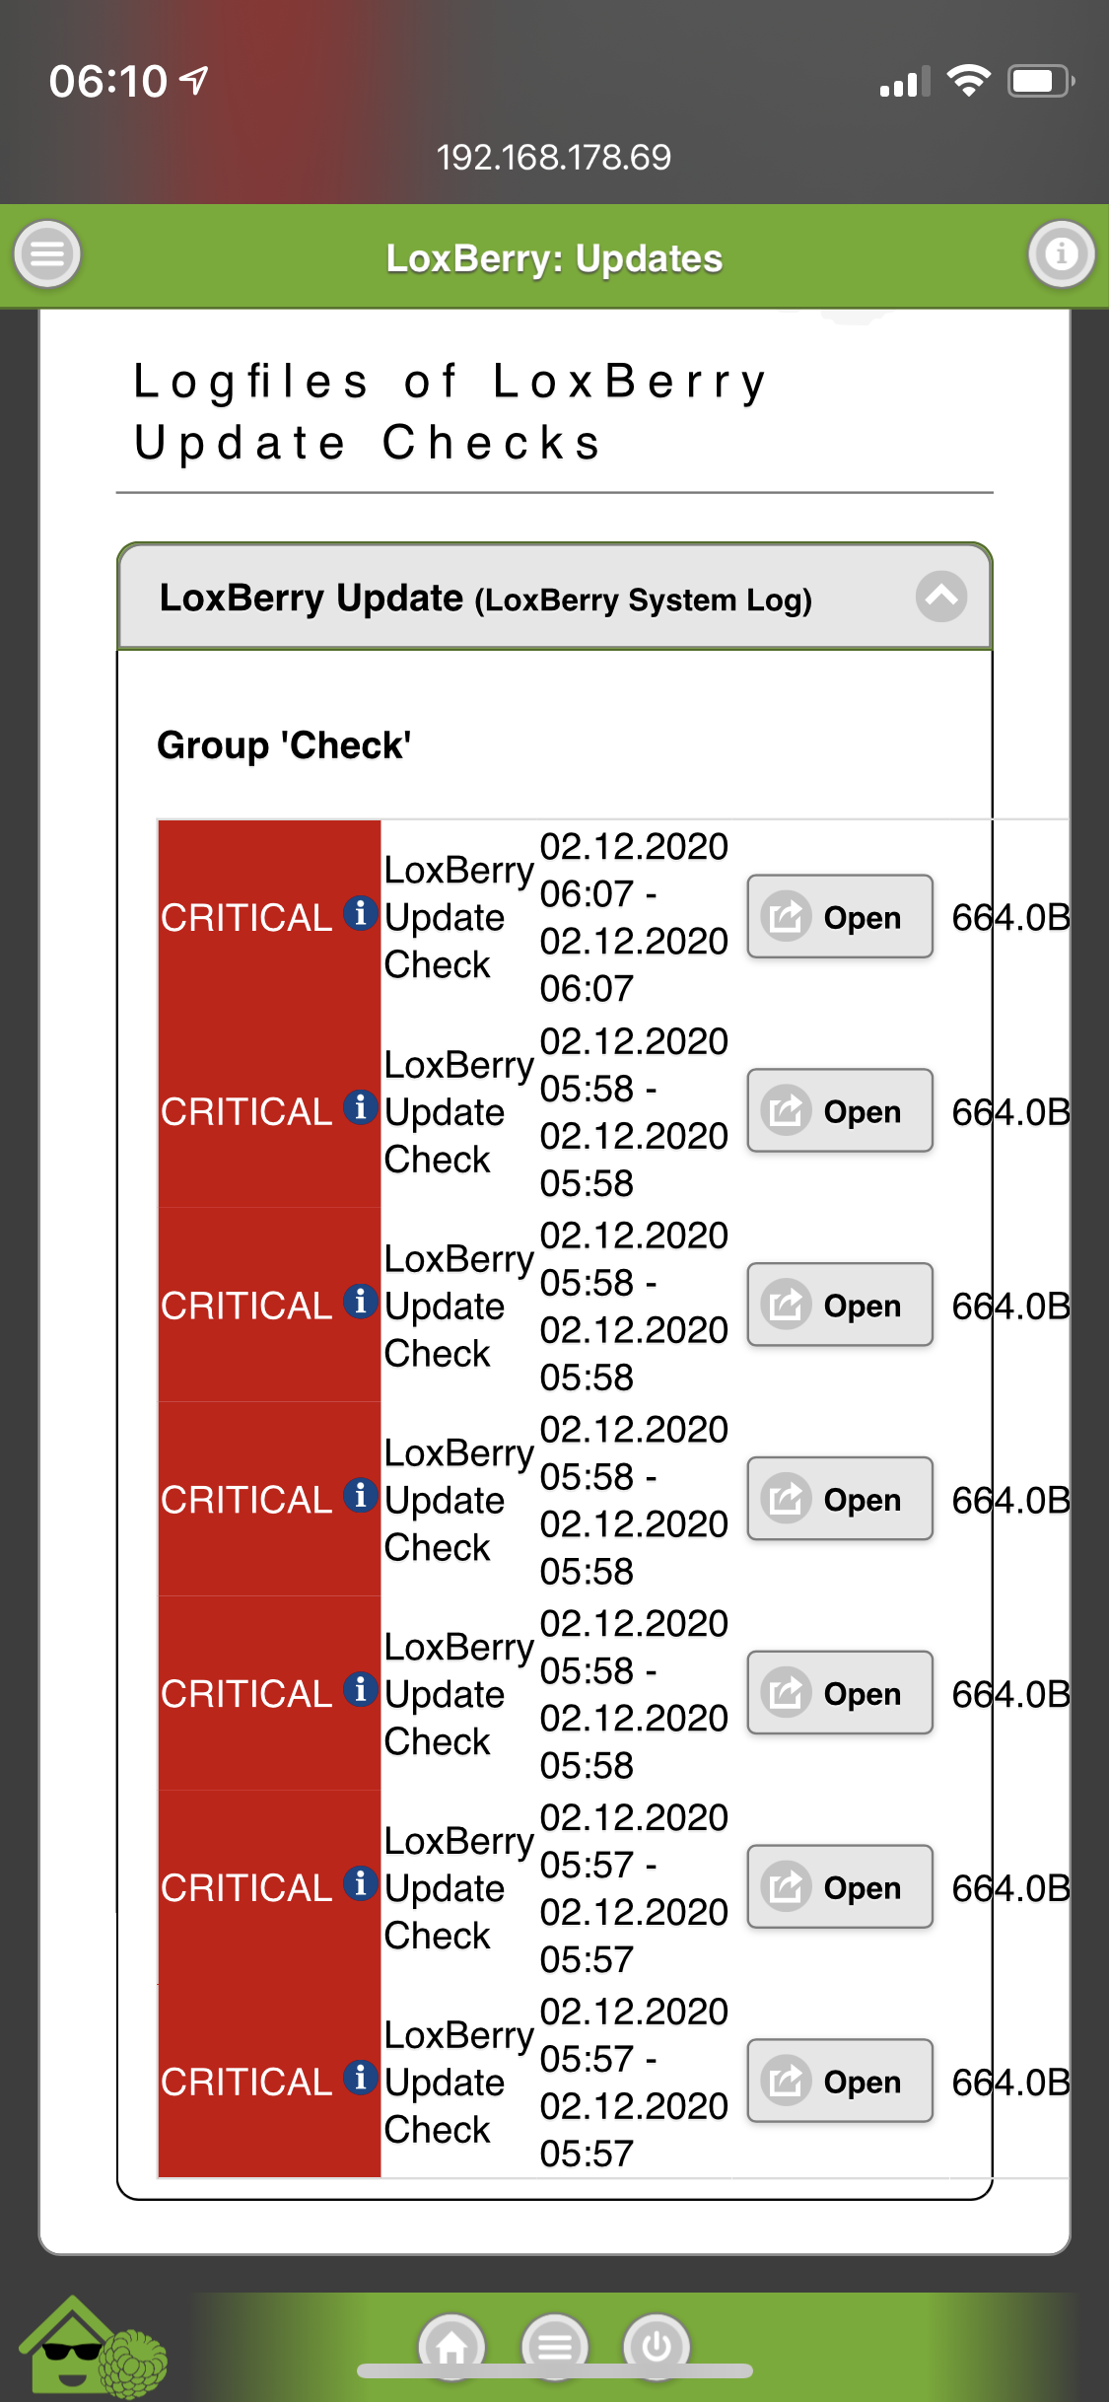Image resolution: width=1109 pixels, height=2402 pixels.
Task: Click the CRITICAL label in the 06:07 row
Action: click(x=246, y=917)
